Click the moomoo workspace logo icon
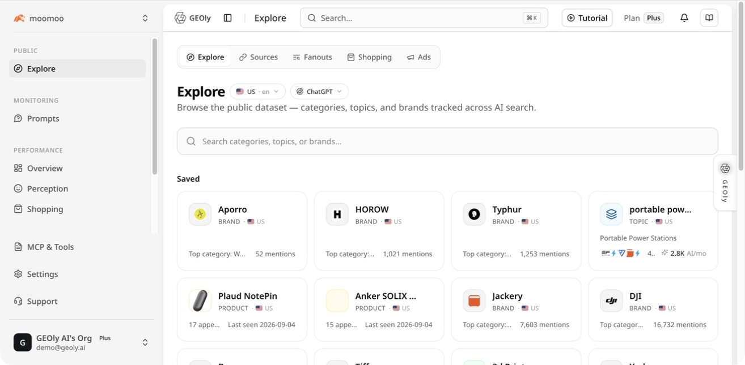The width and height of the screenshot is (745, 365). (x=19, y=18)
